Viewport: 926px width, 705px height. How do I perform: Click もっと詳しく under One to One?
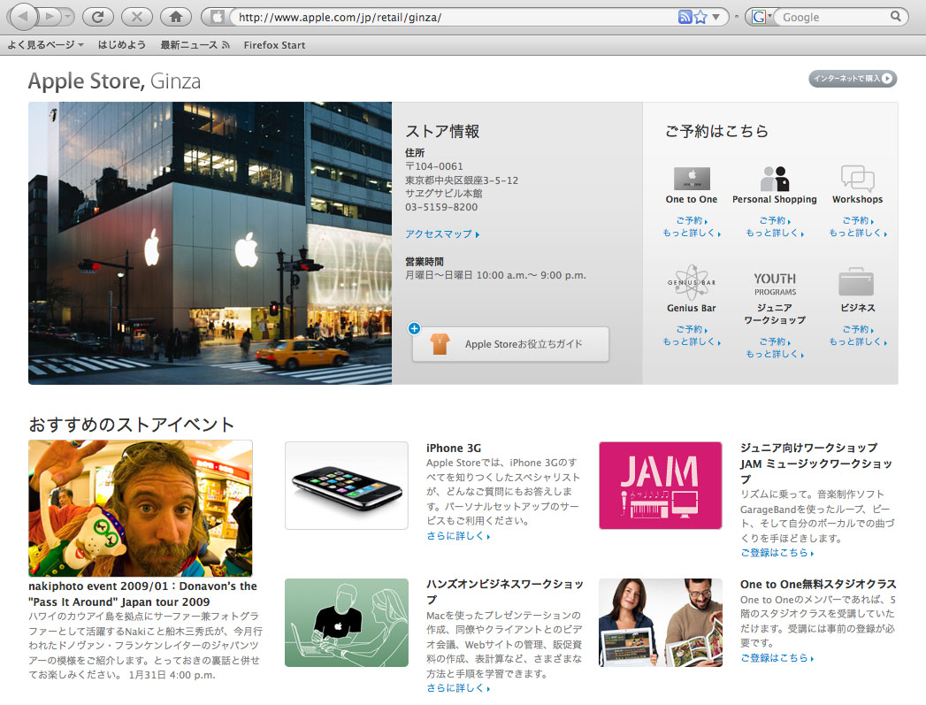point(692,233)
